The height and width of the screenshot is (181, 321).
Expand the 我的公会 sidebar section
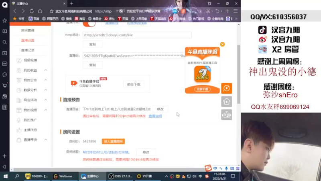(46, 80)
